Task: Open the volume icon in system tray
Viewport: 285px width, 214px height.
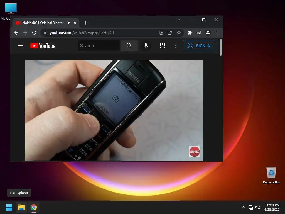Action: click(x=258, y=207)
